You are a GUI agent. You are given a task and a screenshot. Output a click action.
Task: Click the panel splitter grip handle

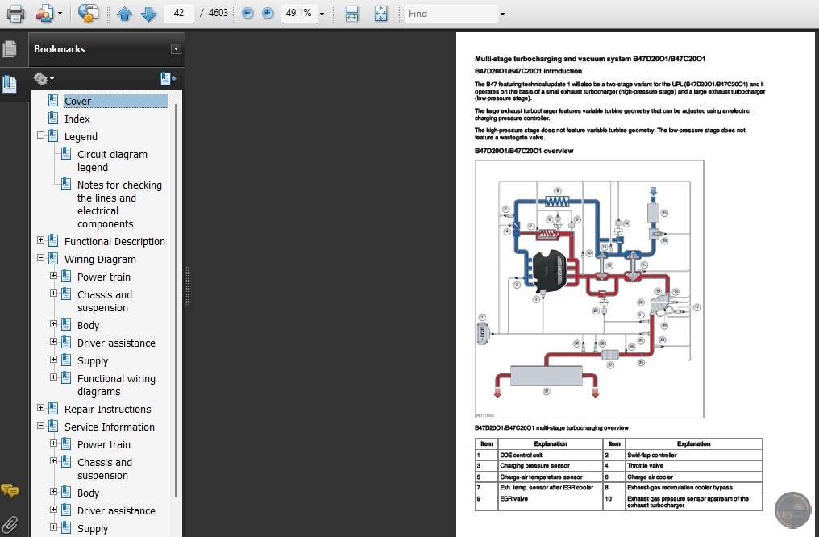click(187, 285)
